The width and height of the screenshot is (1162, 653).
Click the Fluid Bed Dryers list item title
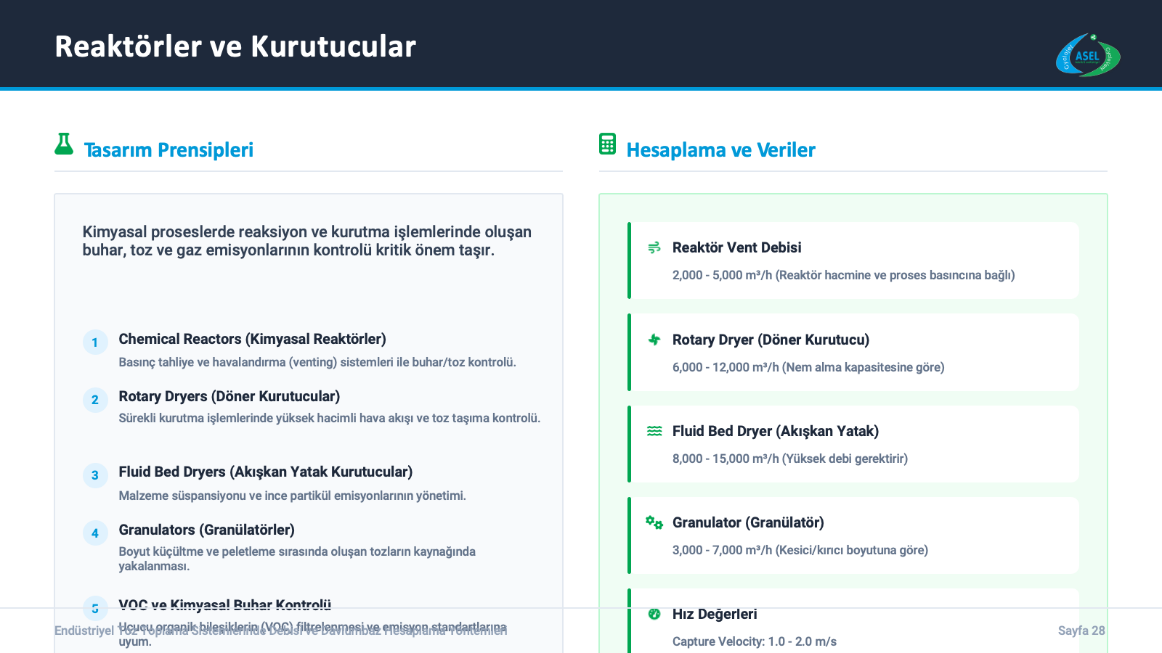(x=265, y=472)
